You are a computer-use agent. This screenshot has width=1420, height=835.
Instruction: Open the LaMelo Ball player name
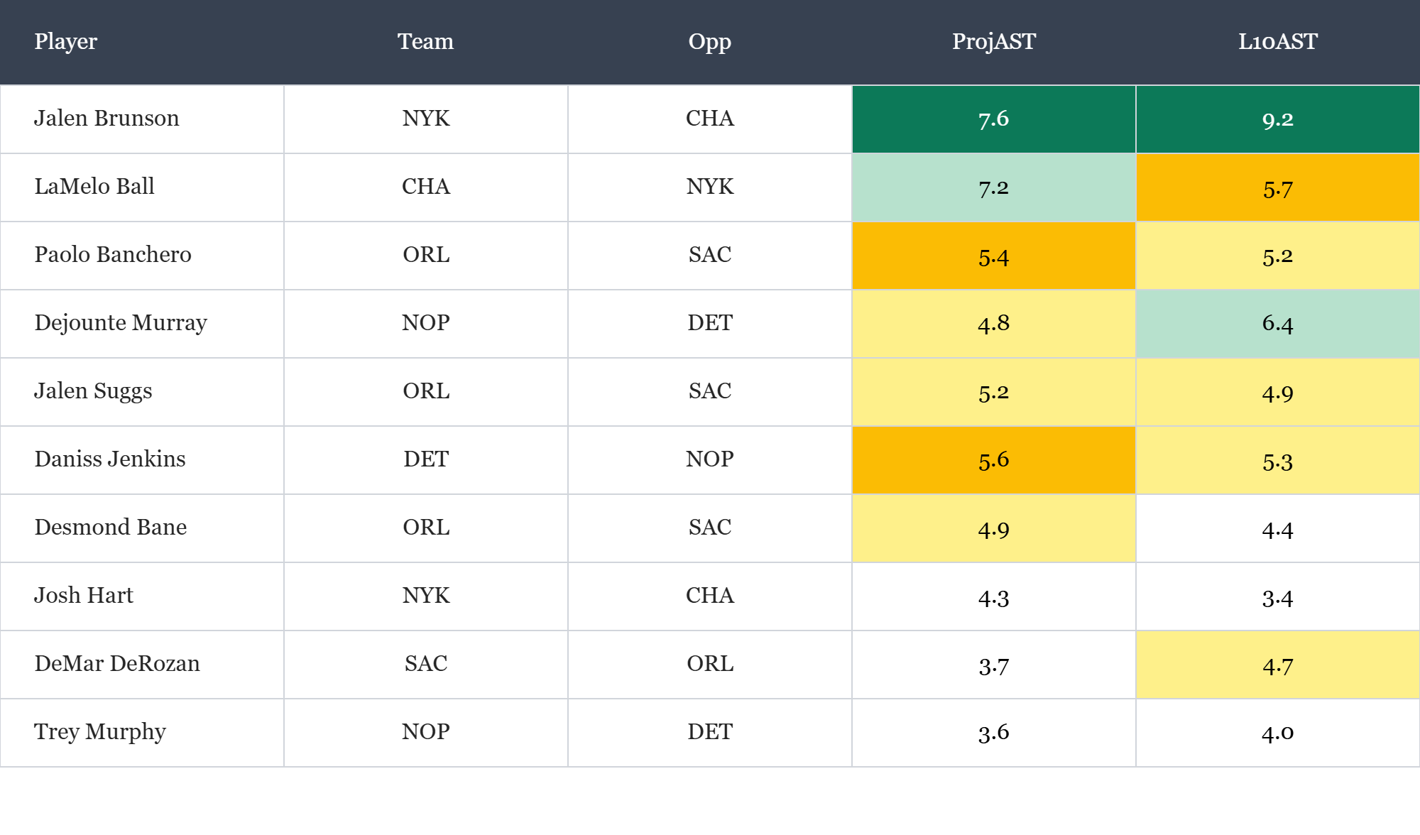click(x=94, y=187)
